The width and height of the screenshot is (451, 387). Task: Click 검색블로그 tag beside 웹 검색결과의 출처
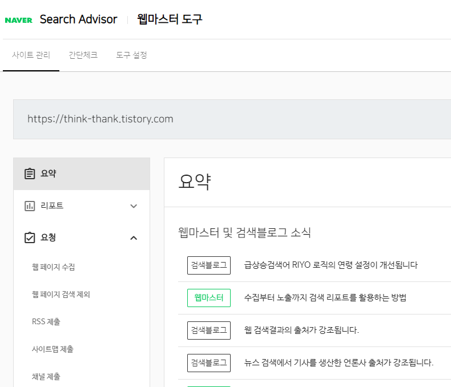click(x=209, y=330)
